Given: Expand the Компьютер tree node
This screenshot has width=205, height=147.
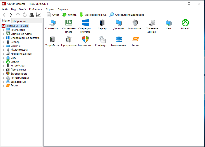Looking at the screenshot, I should pos(3,30).
